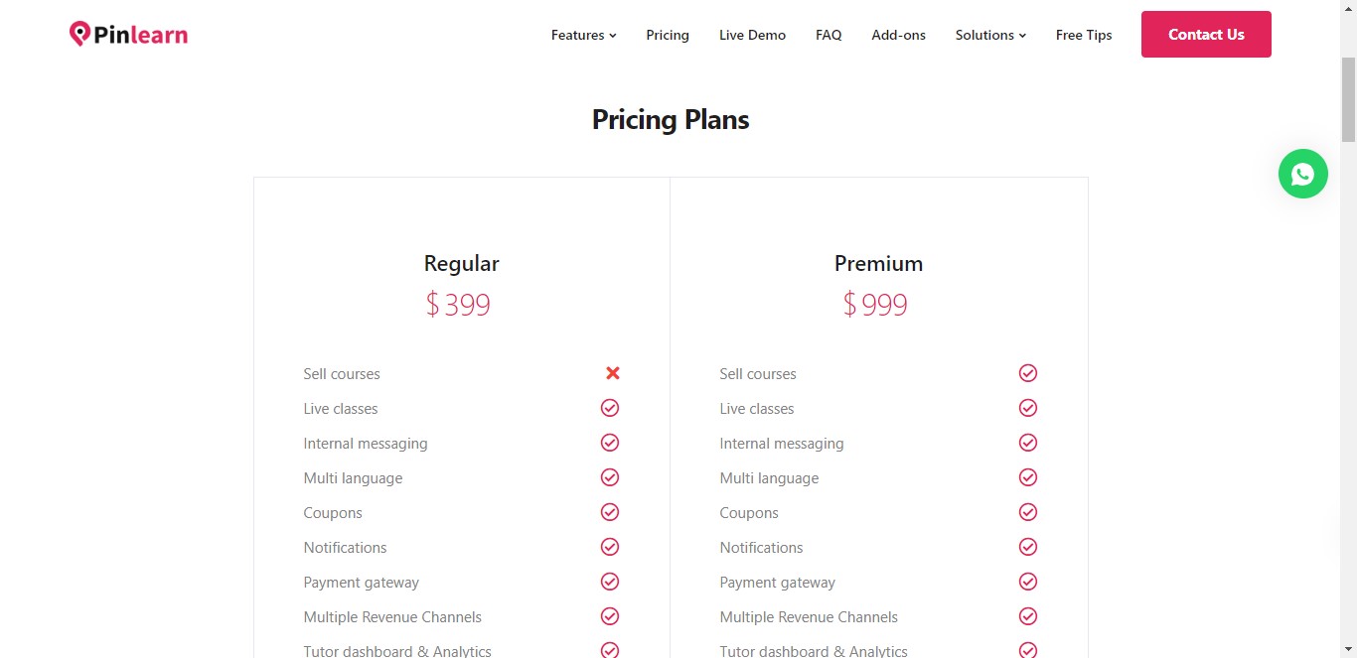Viewport: 1357px width, 658px height.
Task: Click Regular Coupons checkmark icon
Action: (610, 512)
